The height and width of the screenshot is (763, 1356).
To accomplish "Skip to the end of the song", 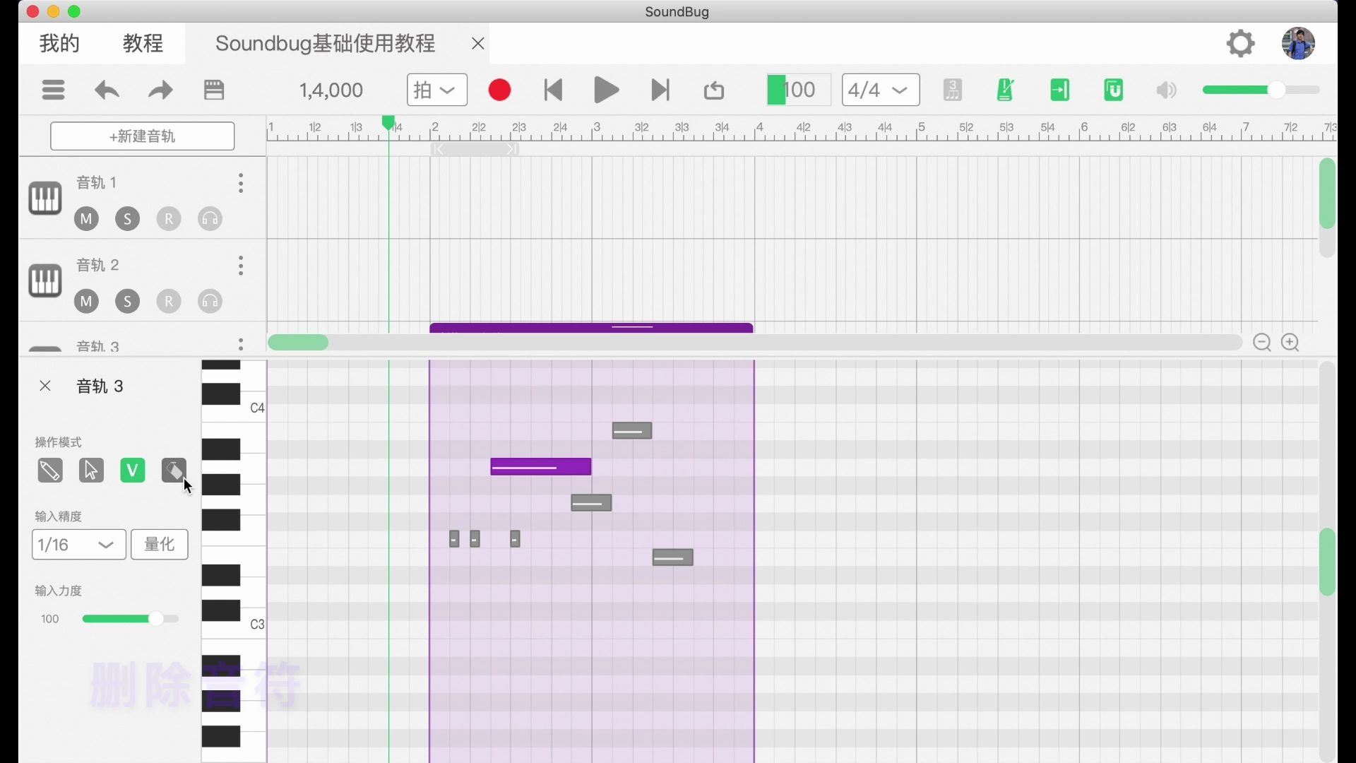I will click(x=660, y=90).
